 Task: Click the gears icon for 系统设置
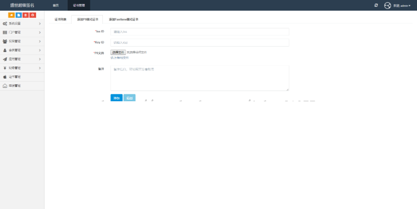point(5,24)
